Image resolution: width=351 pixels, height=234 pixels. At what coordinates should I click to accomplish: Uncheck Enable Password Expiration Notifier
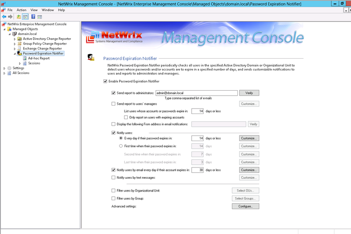click(x=105, y=82)
